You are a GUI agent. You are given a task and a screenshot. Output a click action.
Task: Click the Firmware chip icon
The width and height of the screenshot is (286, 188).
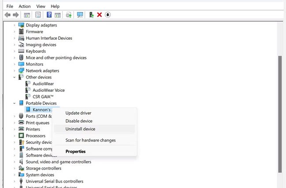click(21, 32)
